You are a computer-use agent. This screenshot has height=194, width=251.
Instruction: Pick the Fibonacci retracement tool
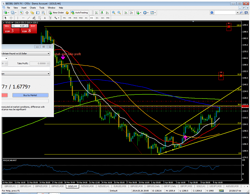coord(39,18)
